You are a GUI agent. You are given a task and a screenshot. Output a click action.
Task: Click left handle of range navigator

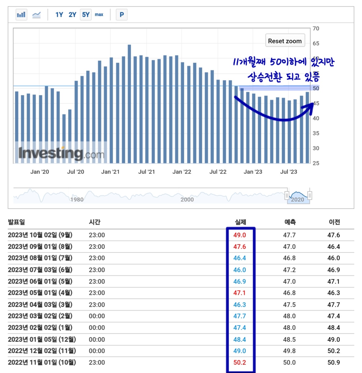pos(287,195)
